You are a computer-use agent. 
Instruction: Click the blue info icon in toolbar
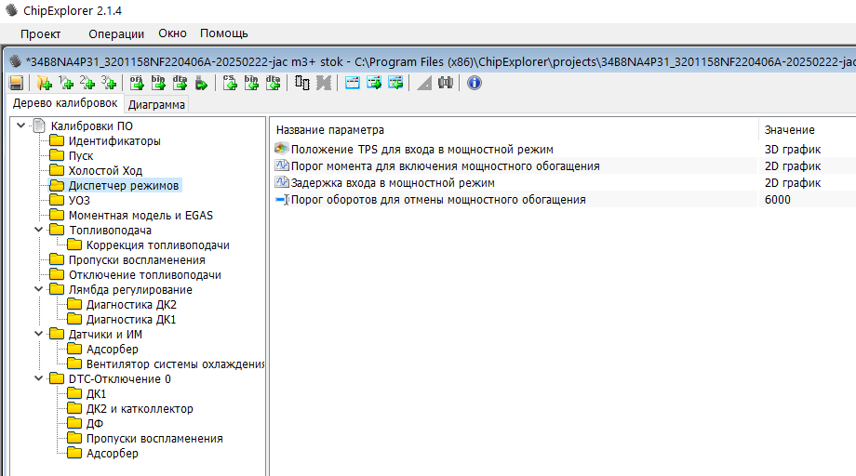click(474, 83)
